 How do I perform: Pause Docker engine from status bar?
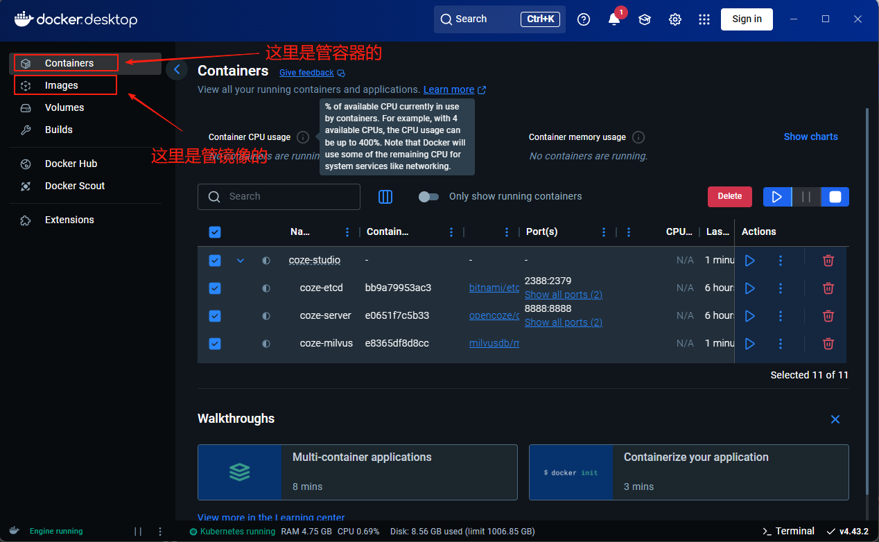click(138, 532)
